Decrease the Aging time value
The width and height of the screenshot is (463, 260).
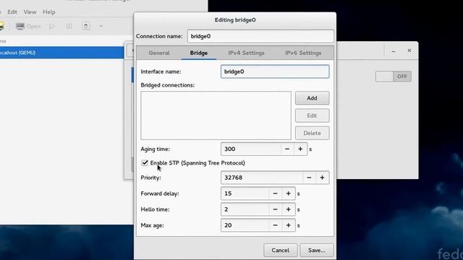[287, 149]
